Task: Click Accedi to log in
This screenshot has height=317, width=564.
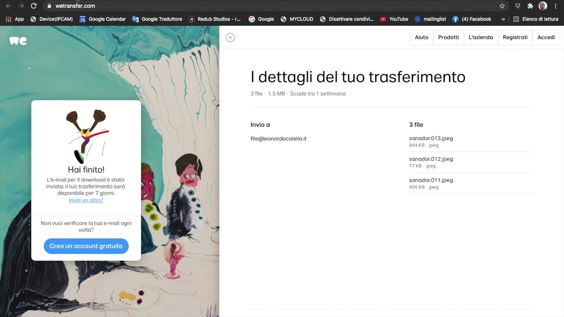Action: click(546, 37)
